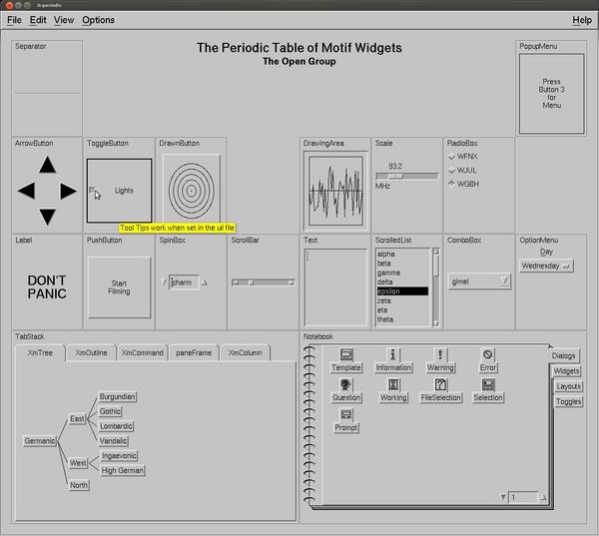Open the Error dialog icon
Viewport: 599px width, 536px height.
coord(488,360)
